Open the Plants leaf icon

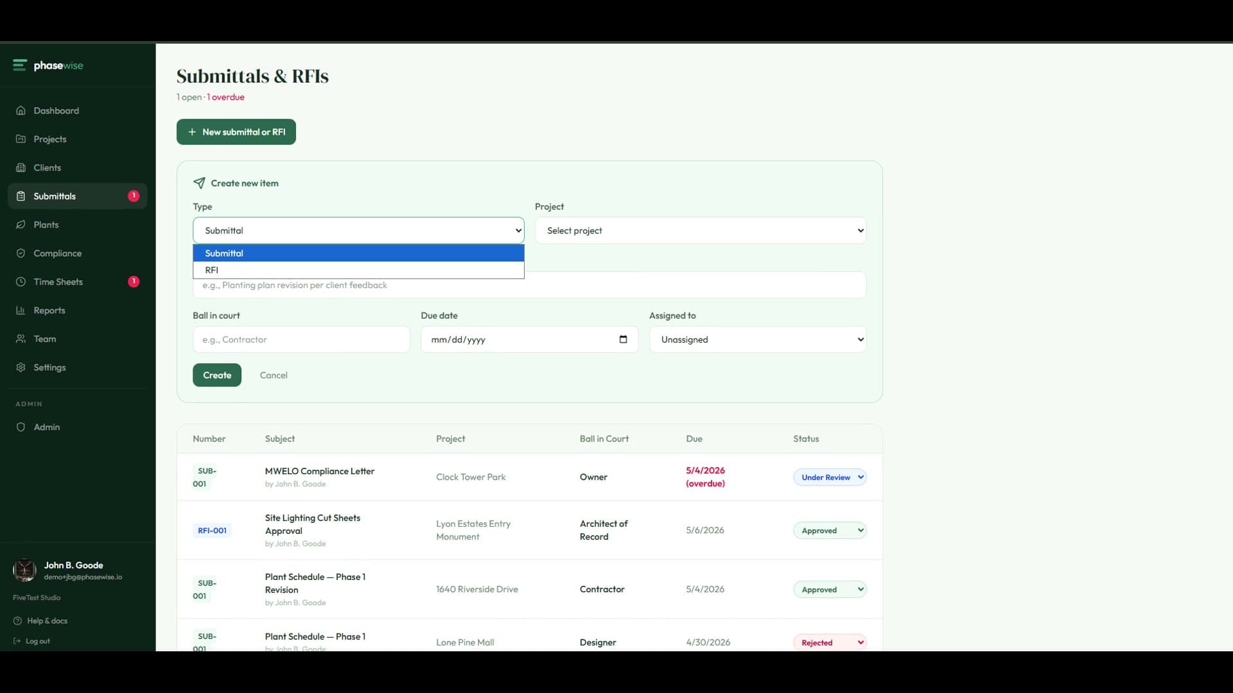pos(21,225)
